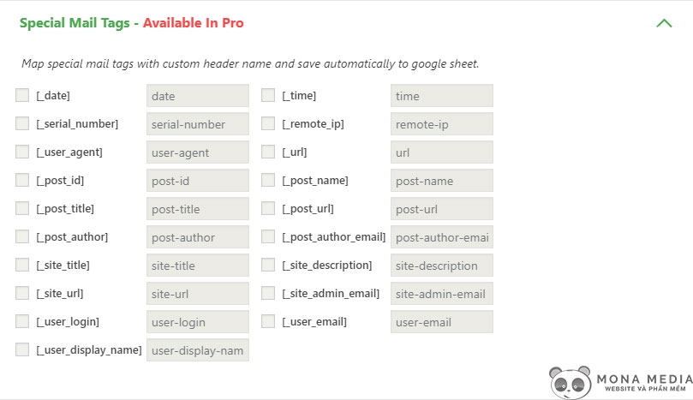Collapse the Special Mail Tags section

click(x=663, y=24)
